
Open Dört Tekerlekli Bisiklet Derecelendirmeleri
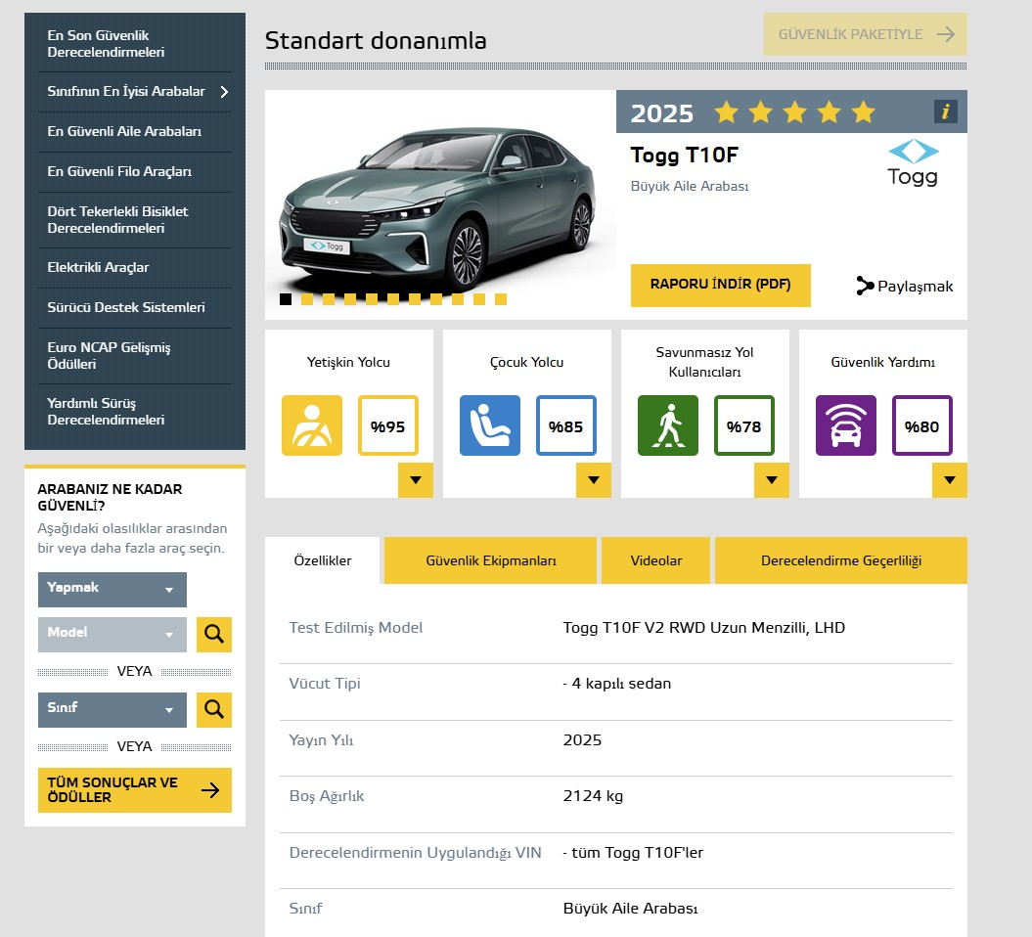click(135, 220)
